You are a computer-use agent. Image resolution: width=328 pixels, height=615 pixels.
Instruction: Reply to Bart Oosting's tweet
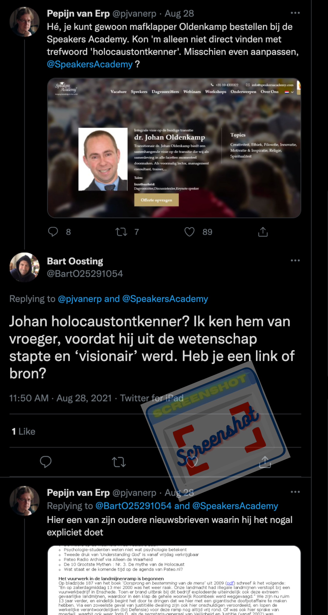coord(46,462)
